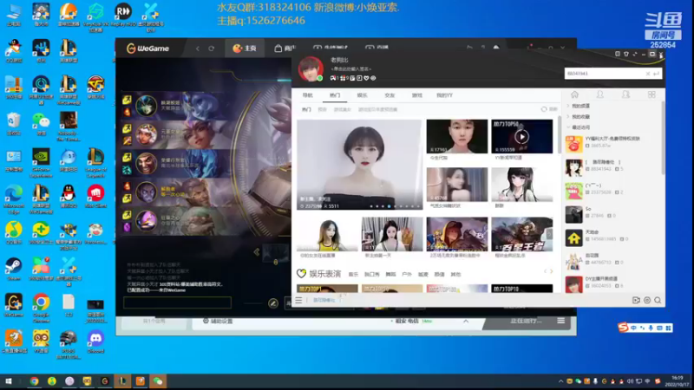Open PUBG BATTLEGROUNDS desktop shortcut
The width and height of the screenshot is (694, 390).
click(x=69, y=345)
